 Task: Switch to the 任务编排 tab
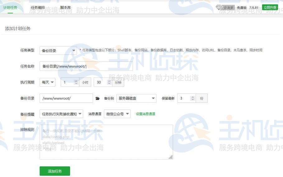point(38,7)
